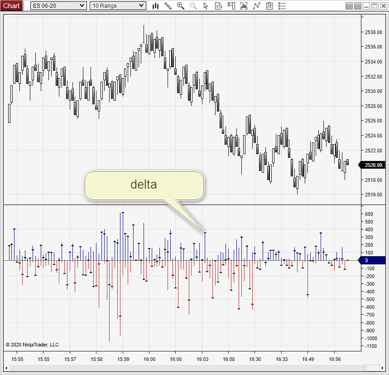Click the 16:49 time axis label
Image resolution: width=389 pixels, height=375 pixels.
(308, 359)
